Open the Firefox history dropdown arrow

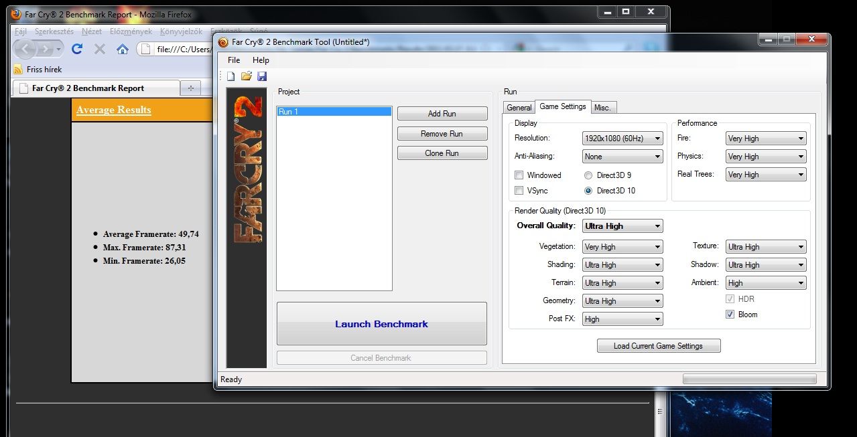pyautogui.click(x=59, y=50)
